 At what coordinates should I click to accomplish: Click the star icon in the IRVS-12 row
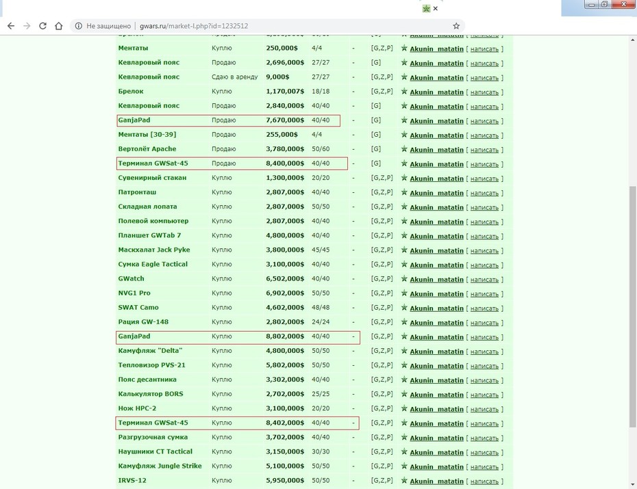coord(404,481)
